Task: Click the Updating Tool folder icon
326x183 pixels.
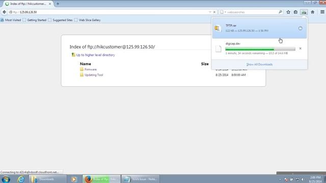Action: pos(81,75)
